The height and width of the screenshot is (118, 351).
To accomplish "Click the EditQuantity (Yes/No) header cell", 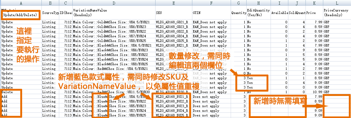I will coord(258,13).
